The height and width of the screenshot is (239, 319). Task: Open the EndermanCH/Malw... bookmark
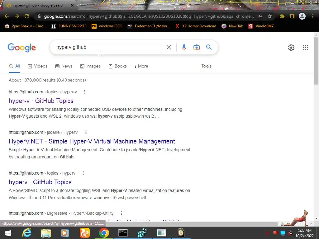[149, 26]
